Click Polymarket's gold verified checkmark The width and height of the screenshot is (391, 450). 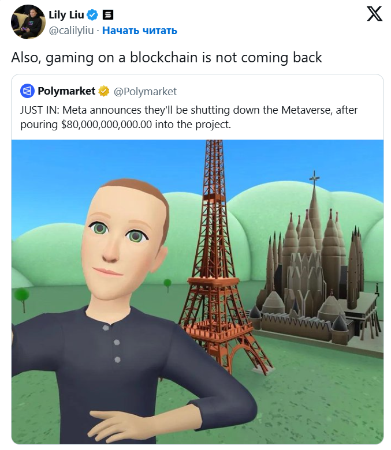[104, 91]
